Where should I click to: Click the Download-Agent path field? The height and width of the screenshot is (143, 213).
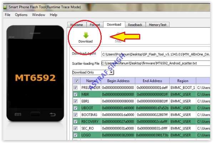click(156, 54)
